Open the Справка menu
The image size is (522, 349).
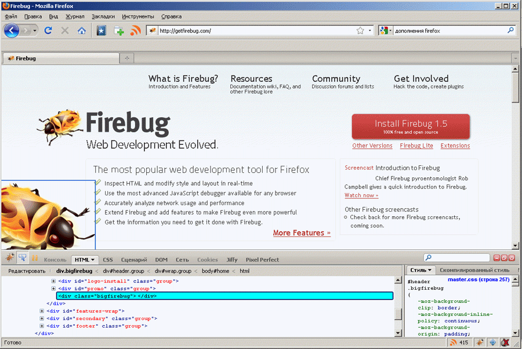pos(172,16)
